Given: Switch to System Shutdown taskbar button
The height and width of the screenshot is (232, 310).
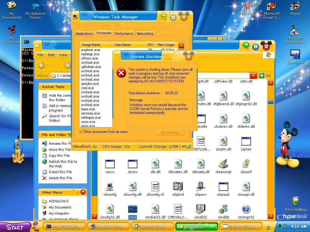Looking at the screenshot, I should pos(240,227).
